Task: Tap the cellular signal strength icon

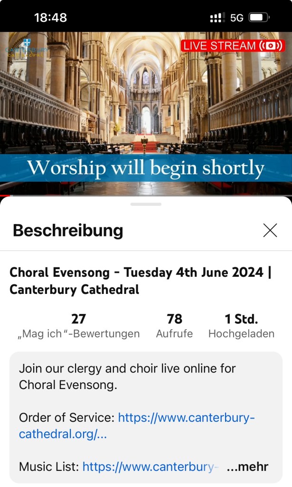Action: click(217, 18)
